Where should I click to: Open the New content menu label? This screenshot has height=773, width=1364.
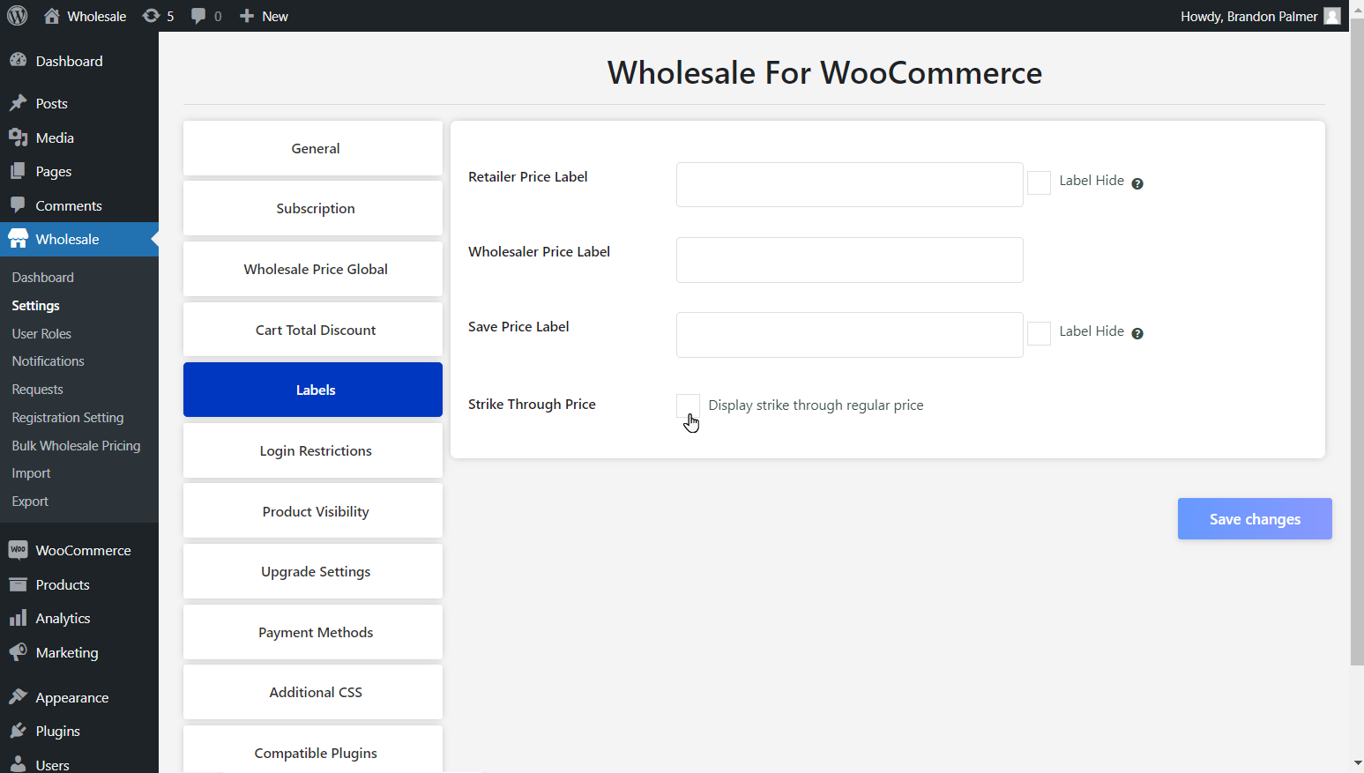click(275, 16)
